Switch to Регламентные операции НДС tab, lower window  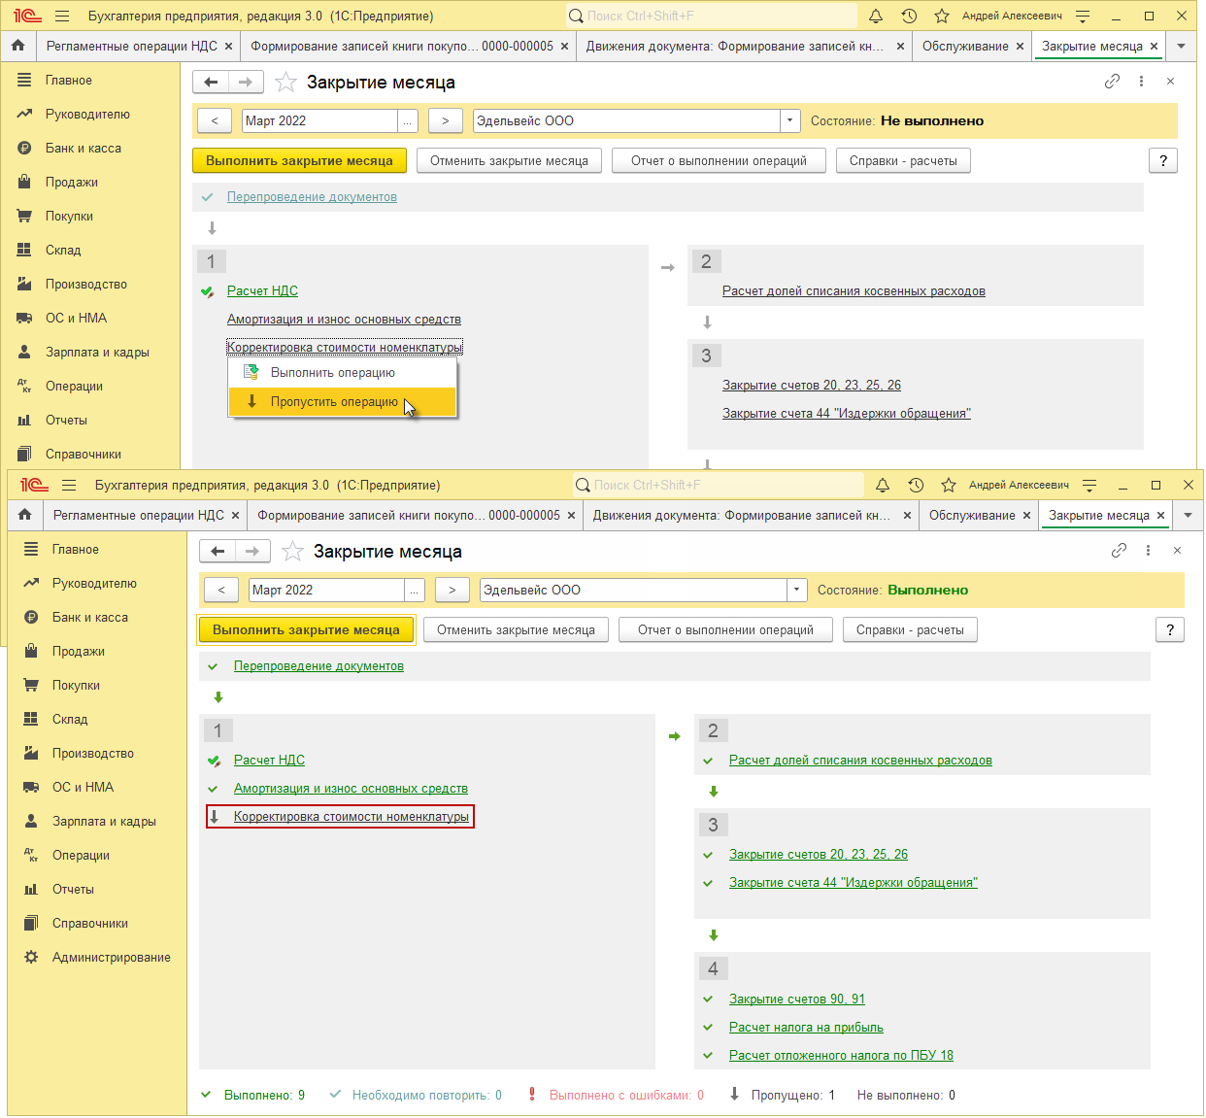tap(139, 515)
